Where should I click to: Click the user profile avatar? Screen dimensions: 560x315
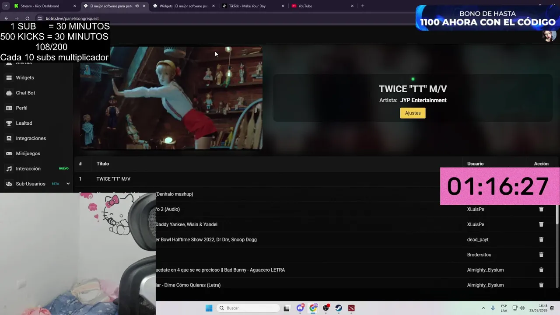click(x=549, y=35)
